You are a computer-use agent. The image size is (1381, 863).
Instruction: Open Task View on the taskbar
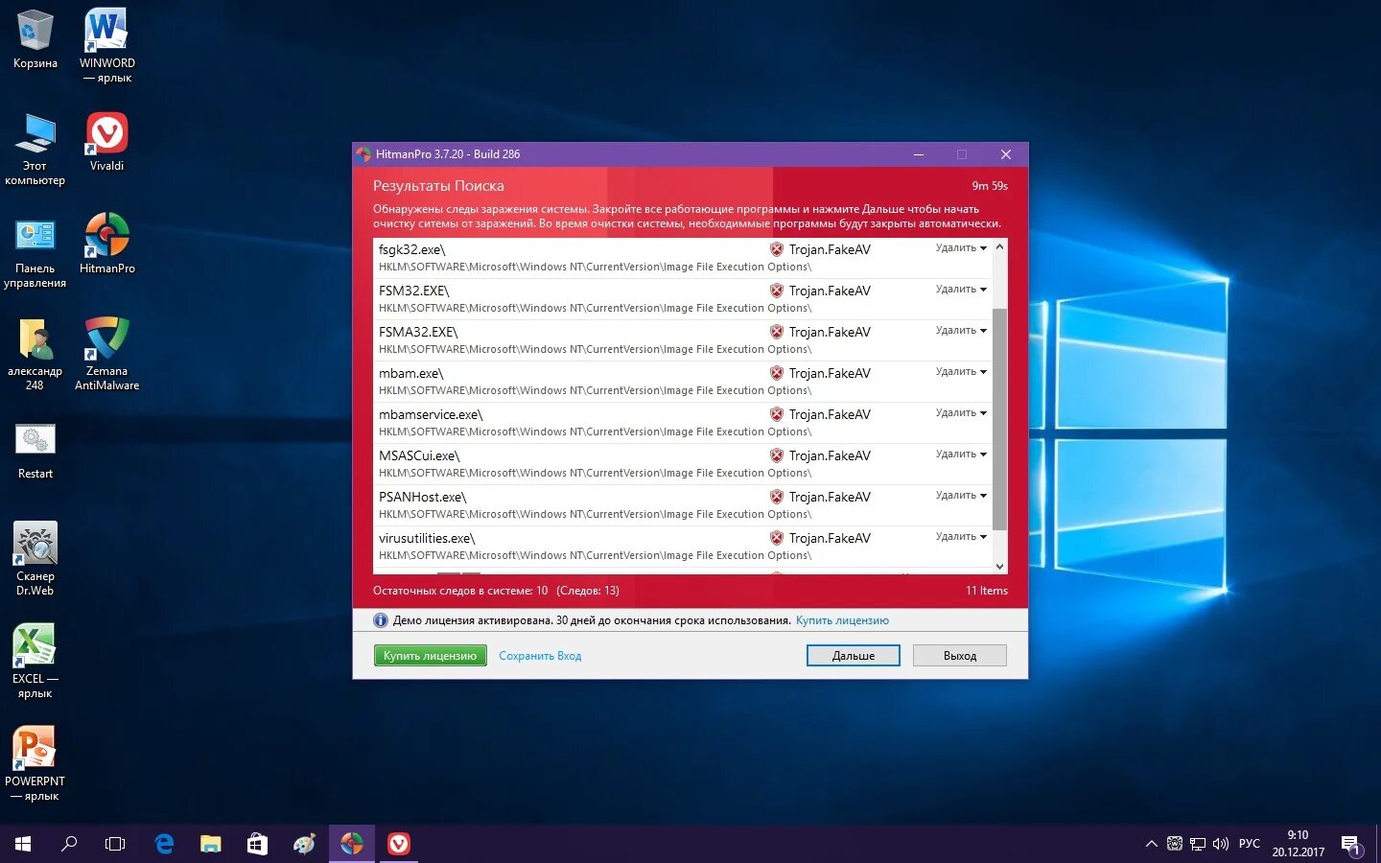pyautogui.click(x=115, y=844)
